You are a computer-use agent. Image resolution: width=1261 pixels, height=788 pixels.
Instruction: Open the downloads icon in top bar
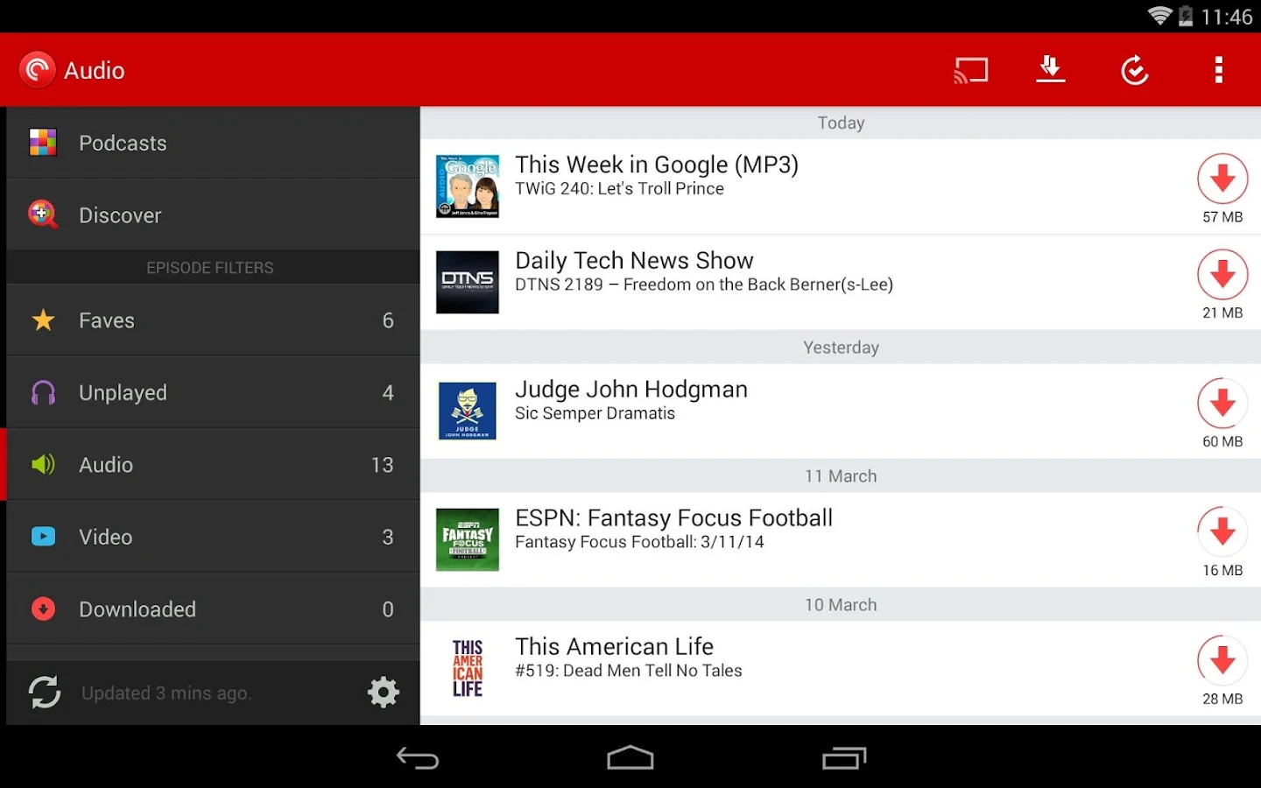tap(1051, 69)
